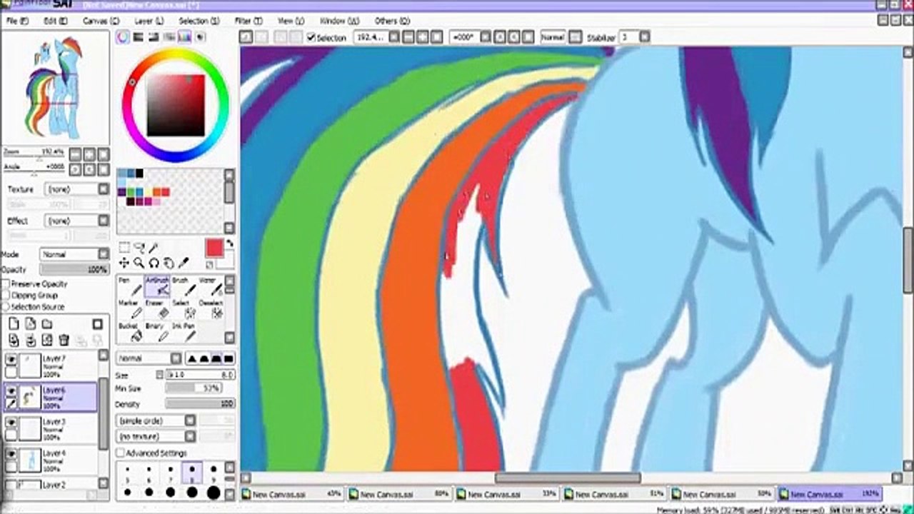Choose the Brush tool
914x514 pixels.
(184, 286)
